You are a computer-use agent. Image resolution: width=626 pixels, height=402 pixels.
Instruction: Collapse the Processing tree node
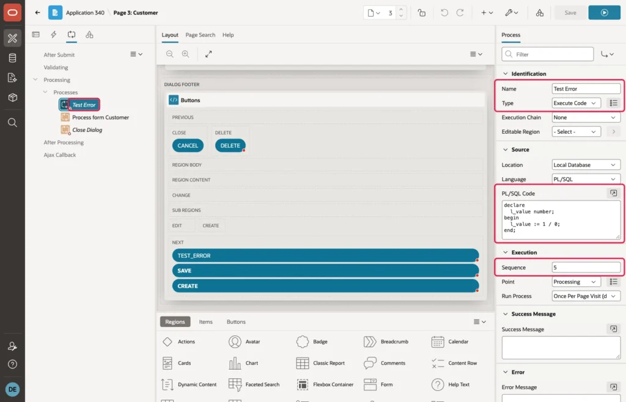coord(35,79)
